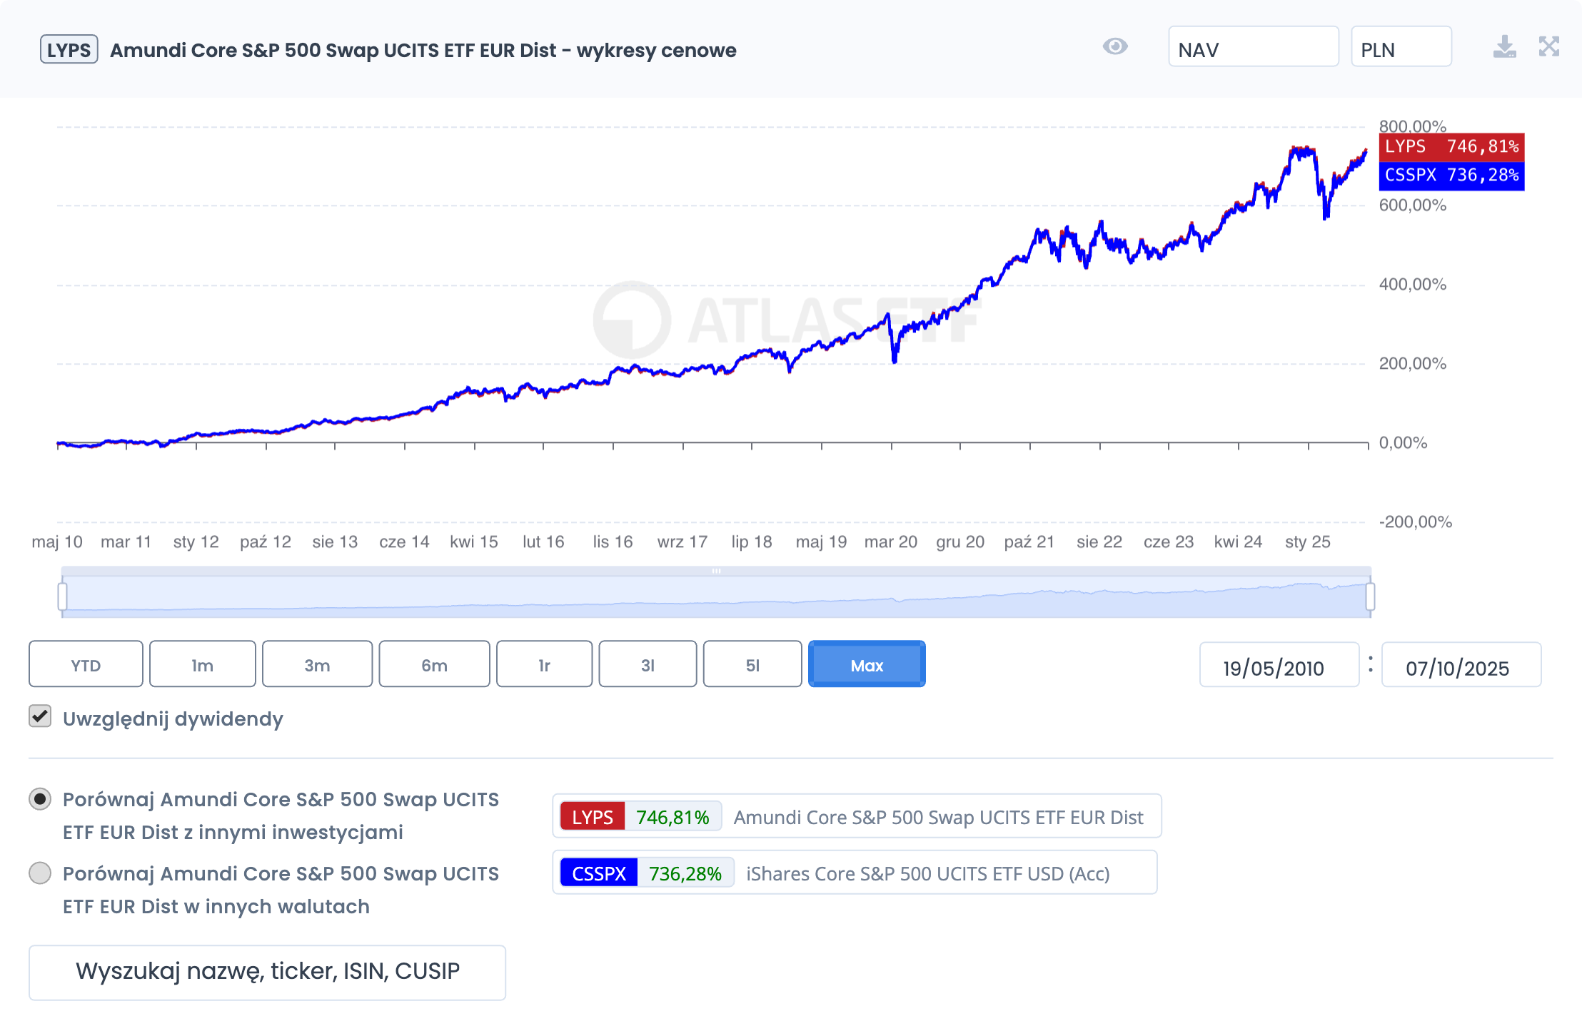Click the blue CSSPX chart value label
Image resolution: width=1582 pixels, height=1036 pixels.
[1451, 176]
